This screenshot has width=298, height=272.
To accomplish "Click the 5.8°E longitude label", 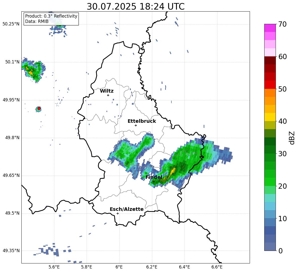I will click(x=87, y=267).
